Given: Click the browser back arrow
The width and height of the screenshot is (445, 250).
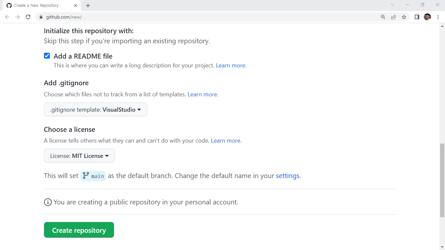Looking at the screenshot, I should pos(7,17).
